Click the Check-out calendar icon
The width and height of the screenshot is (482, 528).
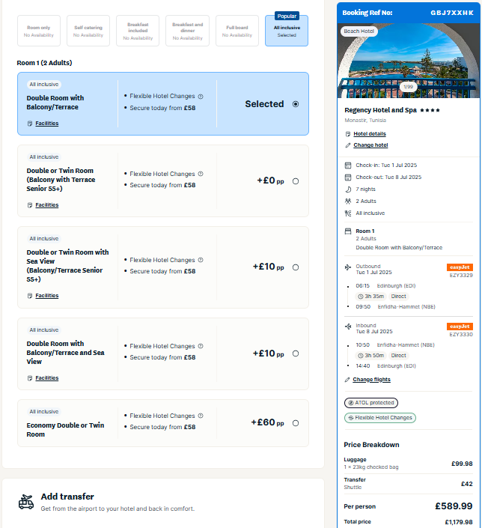[x=348, y=177]
